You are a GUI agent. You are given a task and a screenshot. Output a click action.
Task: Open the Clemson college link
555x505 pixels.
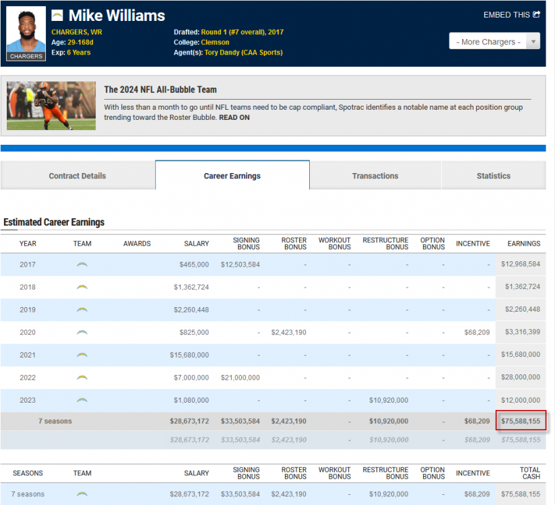point(215,42)
